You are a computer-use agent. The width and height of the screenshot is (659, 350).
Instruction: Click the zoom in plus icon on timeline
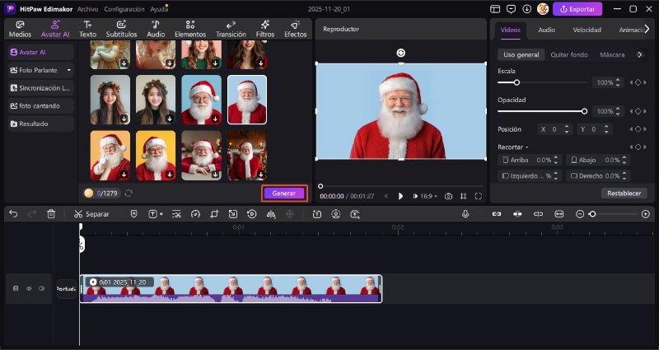[646, 214]
